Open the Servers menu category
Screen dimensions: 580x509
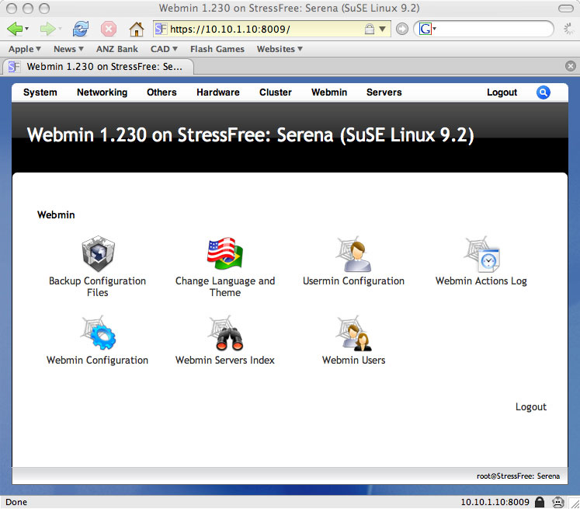coord(384,92)
